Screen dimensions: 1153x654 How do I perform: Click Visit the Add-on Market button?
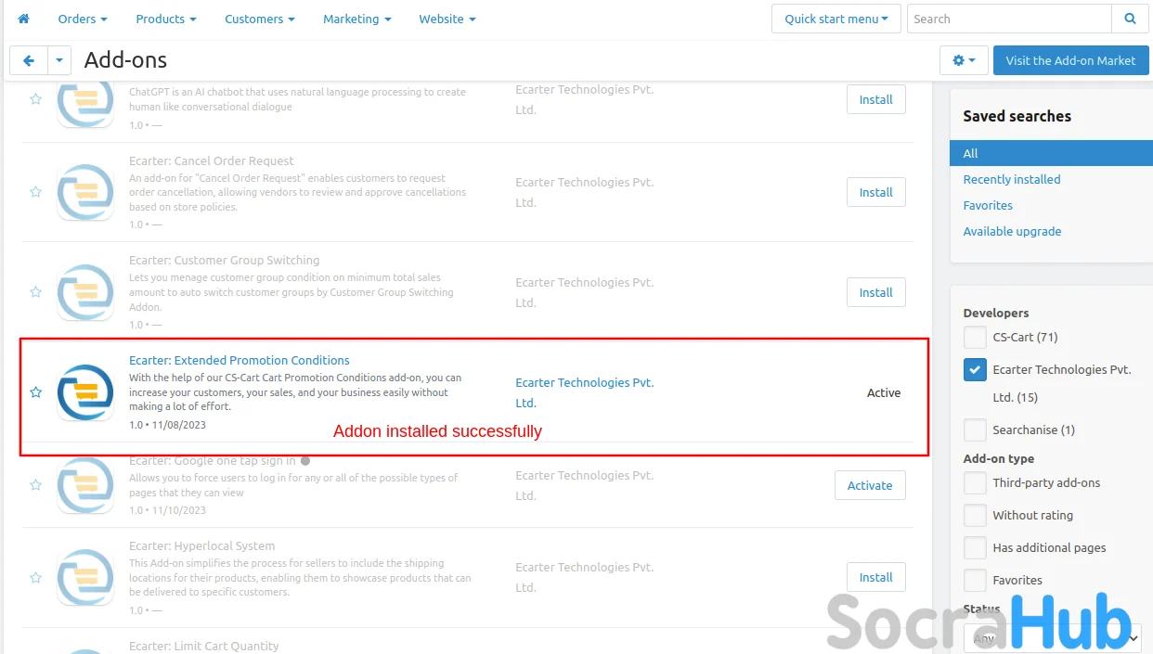(1070, 60)
